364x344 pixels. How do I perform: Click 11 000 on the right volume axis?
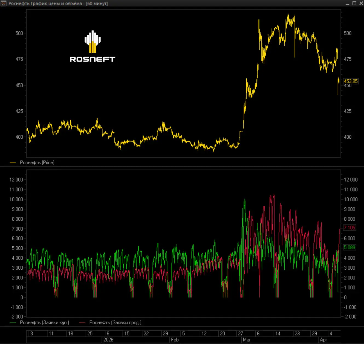tap(351, 190)
